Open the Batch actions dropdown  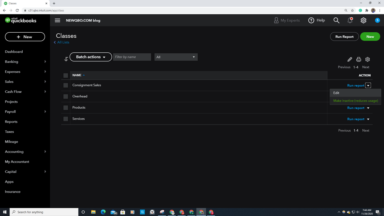point(91,57)
